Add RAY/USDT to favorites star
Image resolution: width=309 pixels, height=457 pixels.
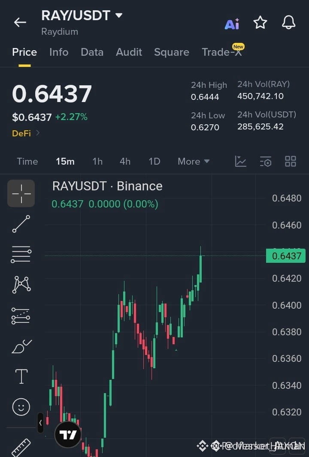click(260, 22)
